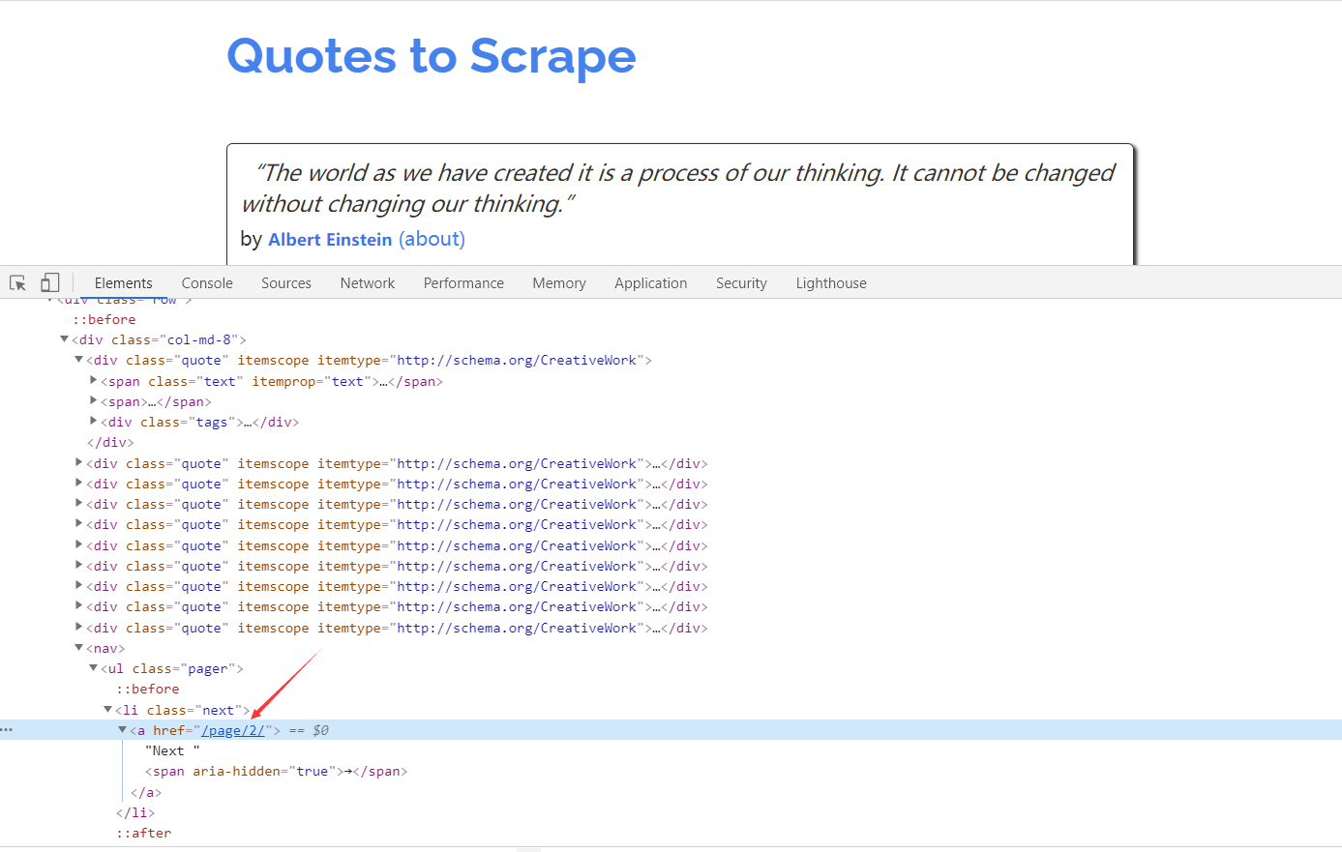Collapse the li class next node
1342x852 pixels.
108,710
